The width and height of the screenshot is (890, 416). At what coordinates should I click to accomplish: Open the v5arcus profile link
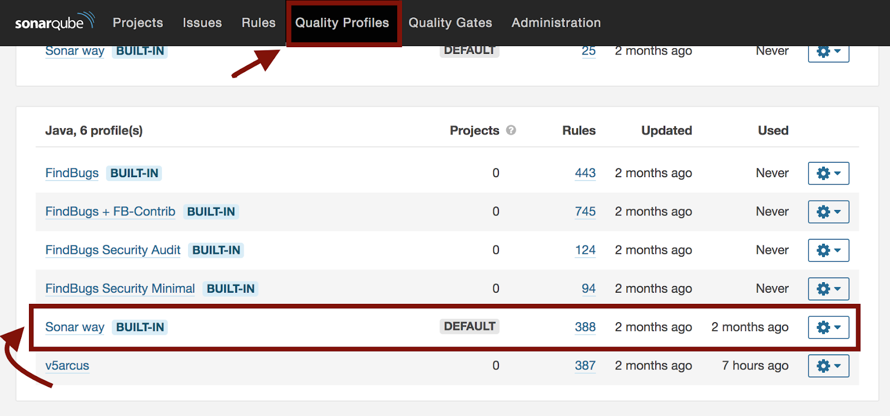coord(67,365)
